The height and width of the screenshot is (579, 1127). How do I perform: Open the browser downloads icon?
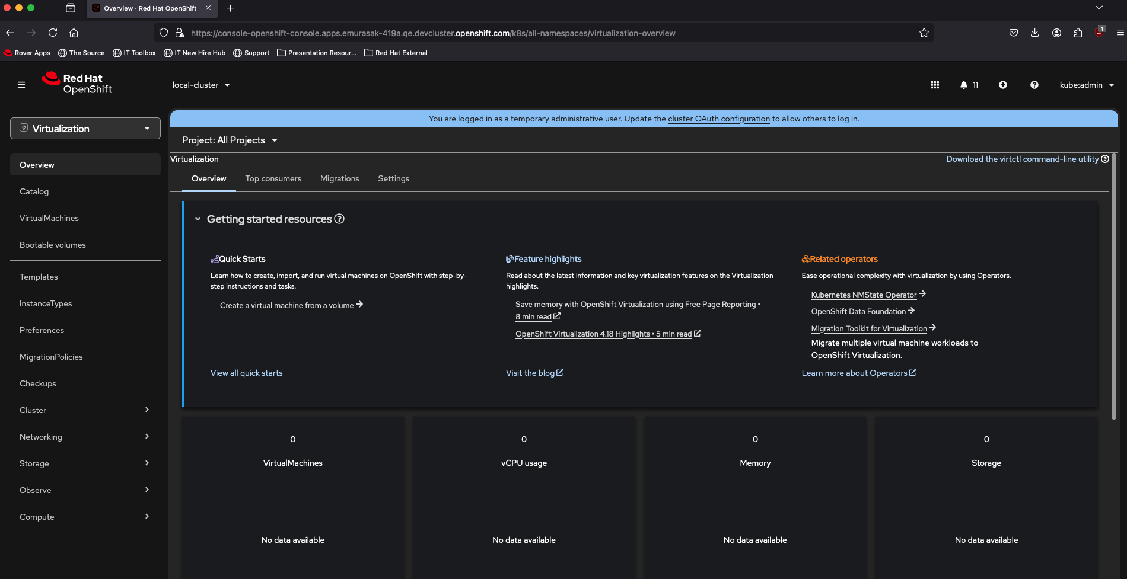pos(1034,33)
